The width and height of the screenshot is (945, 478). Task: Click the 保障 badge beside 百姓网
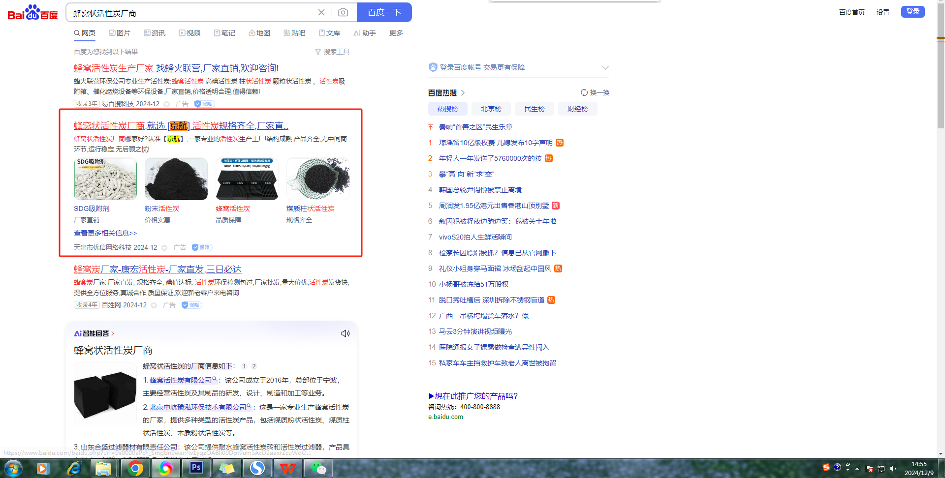click(x=191, y=305)
